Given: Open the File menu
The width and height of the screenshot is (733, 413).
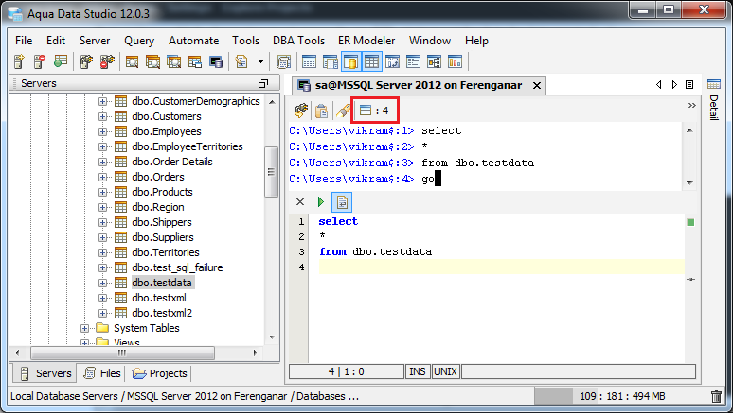Looking at the screenshot, I should pyautogui.click(x=24, y=41).
